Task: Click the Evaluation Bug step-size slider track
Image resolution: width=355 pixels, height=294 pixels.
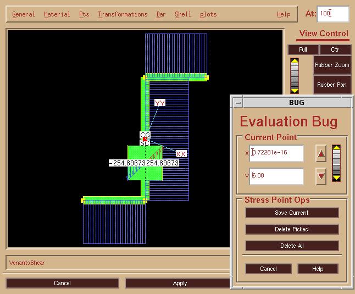Action: pos(337,163)
